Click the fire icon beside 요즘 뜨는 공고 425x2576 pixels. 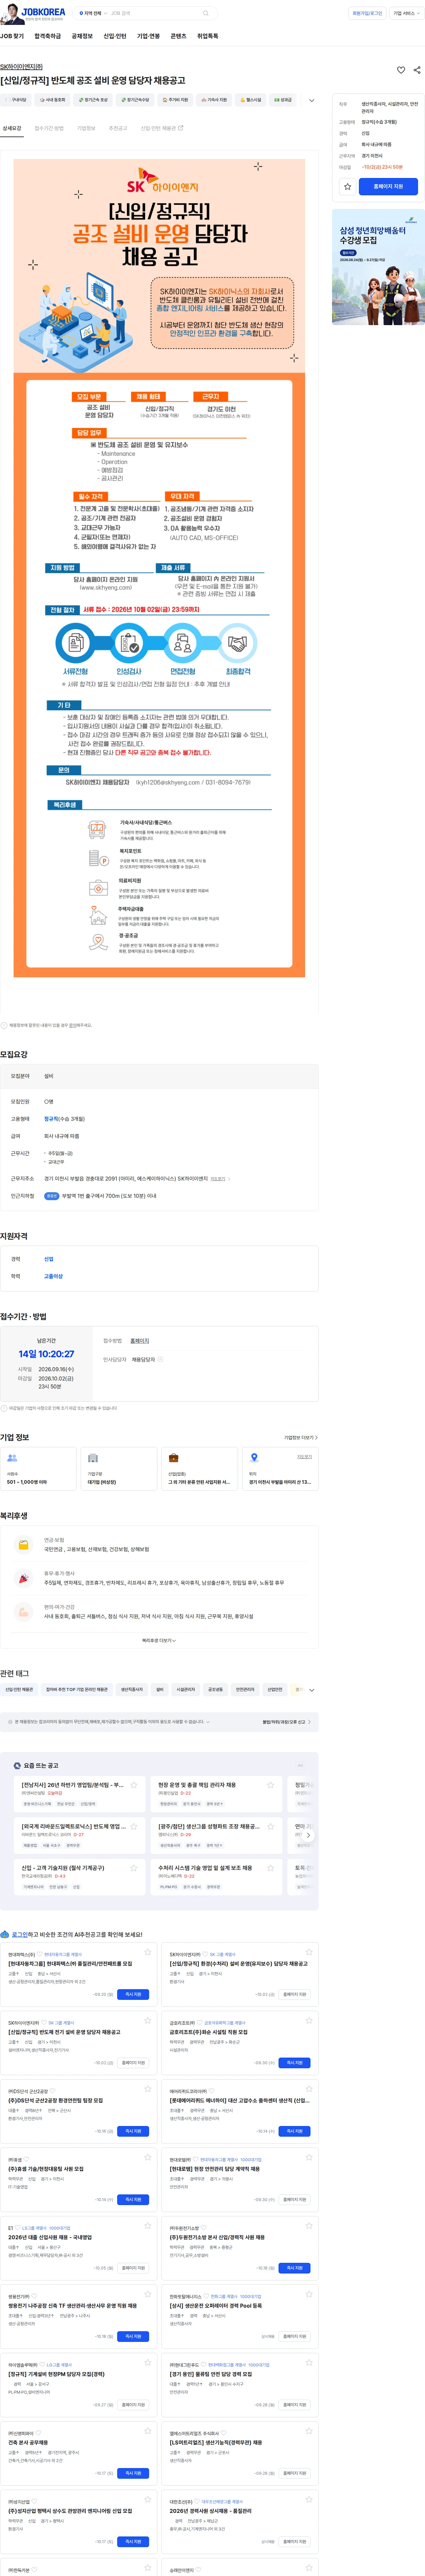click(17, 1766)
